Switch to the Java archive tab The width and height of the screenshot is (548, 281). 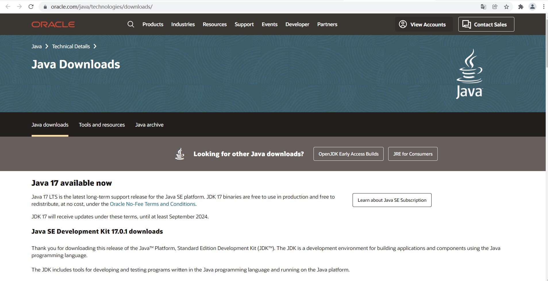(x=149, y=125)
